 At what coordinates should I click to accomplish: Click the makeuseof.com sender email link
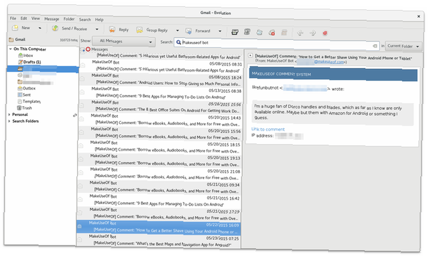point(329,62)
